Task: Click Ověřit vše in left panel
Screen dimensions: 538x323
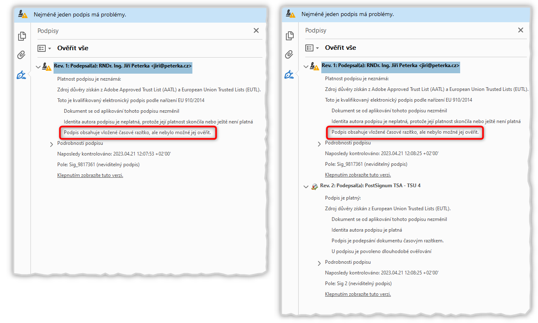Action: click(x=73, y=48)
